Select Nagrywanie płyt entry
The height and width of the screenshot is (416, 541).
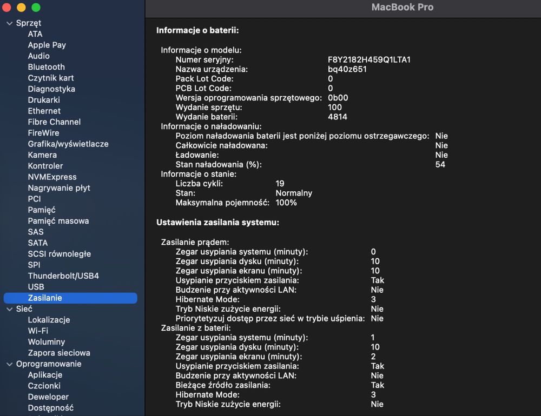point(59,188)
